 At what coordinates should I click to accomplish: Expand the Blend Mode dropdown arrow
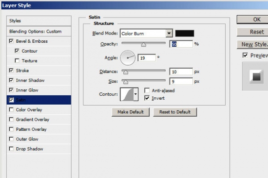click(x=169, y=33)
